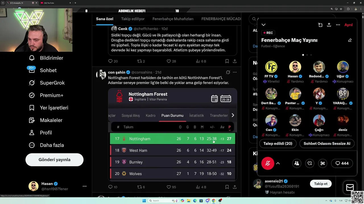The width and height of the screenshot is (364, 204).
Task: Bookmark con şahin's post
Action: 227,187
